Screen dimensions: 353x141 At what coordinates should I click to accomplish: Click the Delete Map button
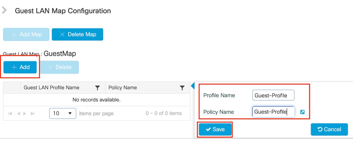[77, 34]
